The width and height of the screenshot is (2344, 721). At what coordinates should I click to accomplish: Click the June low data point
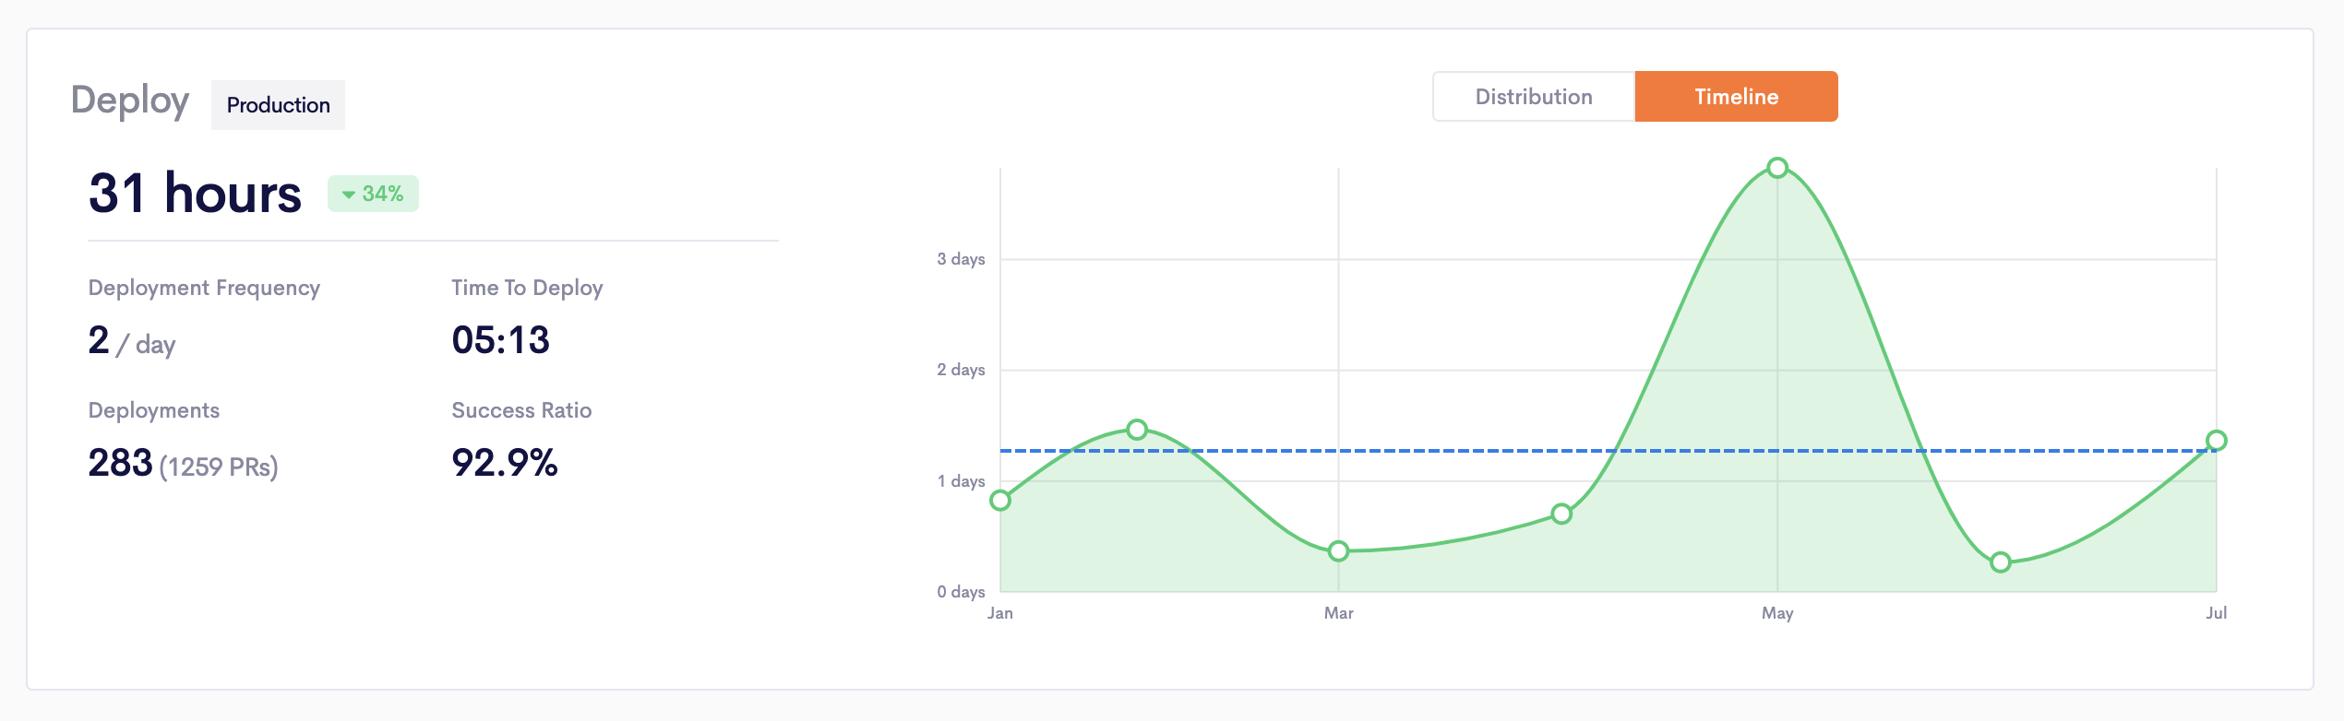2000,562
